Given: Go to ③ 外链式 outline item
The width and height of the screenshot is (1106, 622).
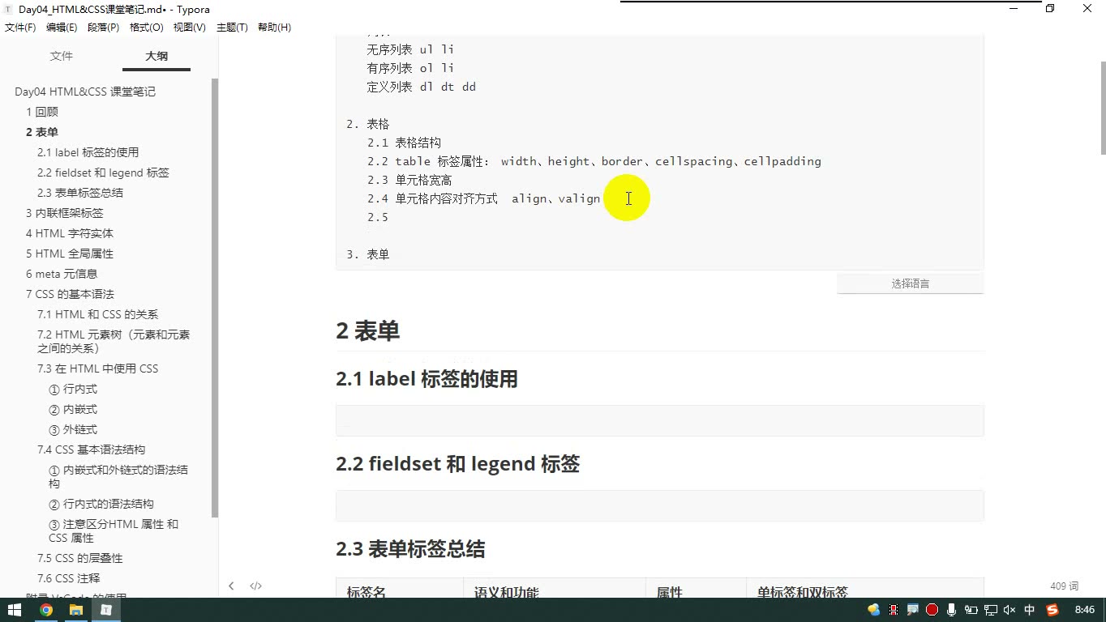Looking at the screenshot, I should (x=73, y=429).
